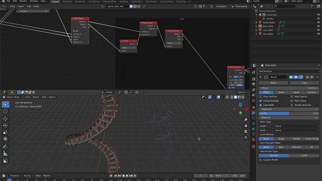Enable Harden Normals checkbox

coord(292,105)
